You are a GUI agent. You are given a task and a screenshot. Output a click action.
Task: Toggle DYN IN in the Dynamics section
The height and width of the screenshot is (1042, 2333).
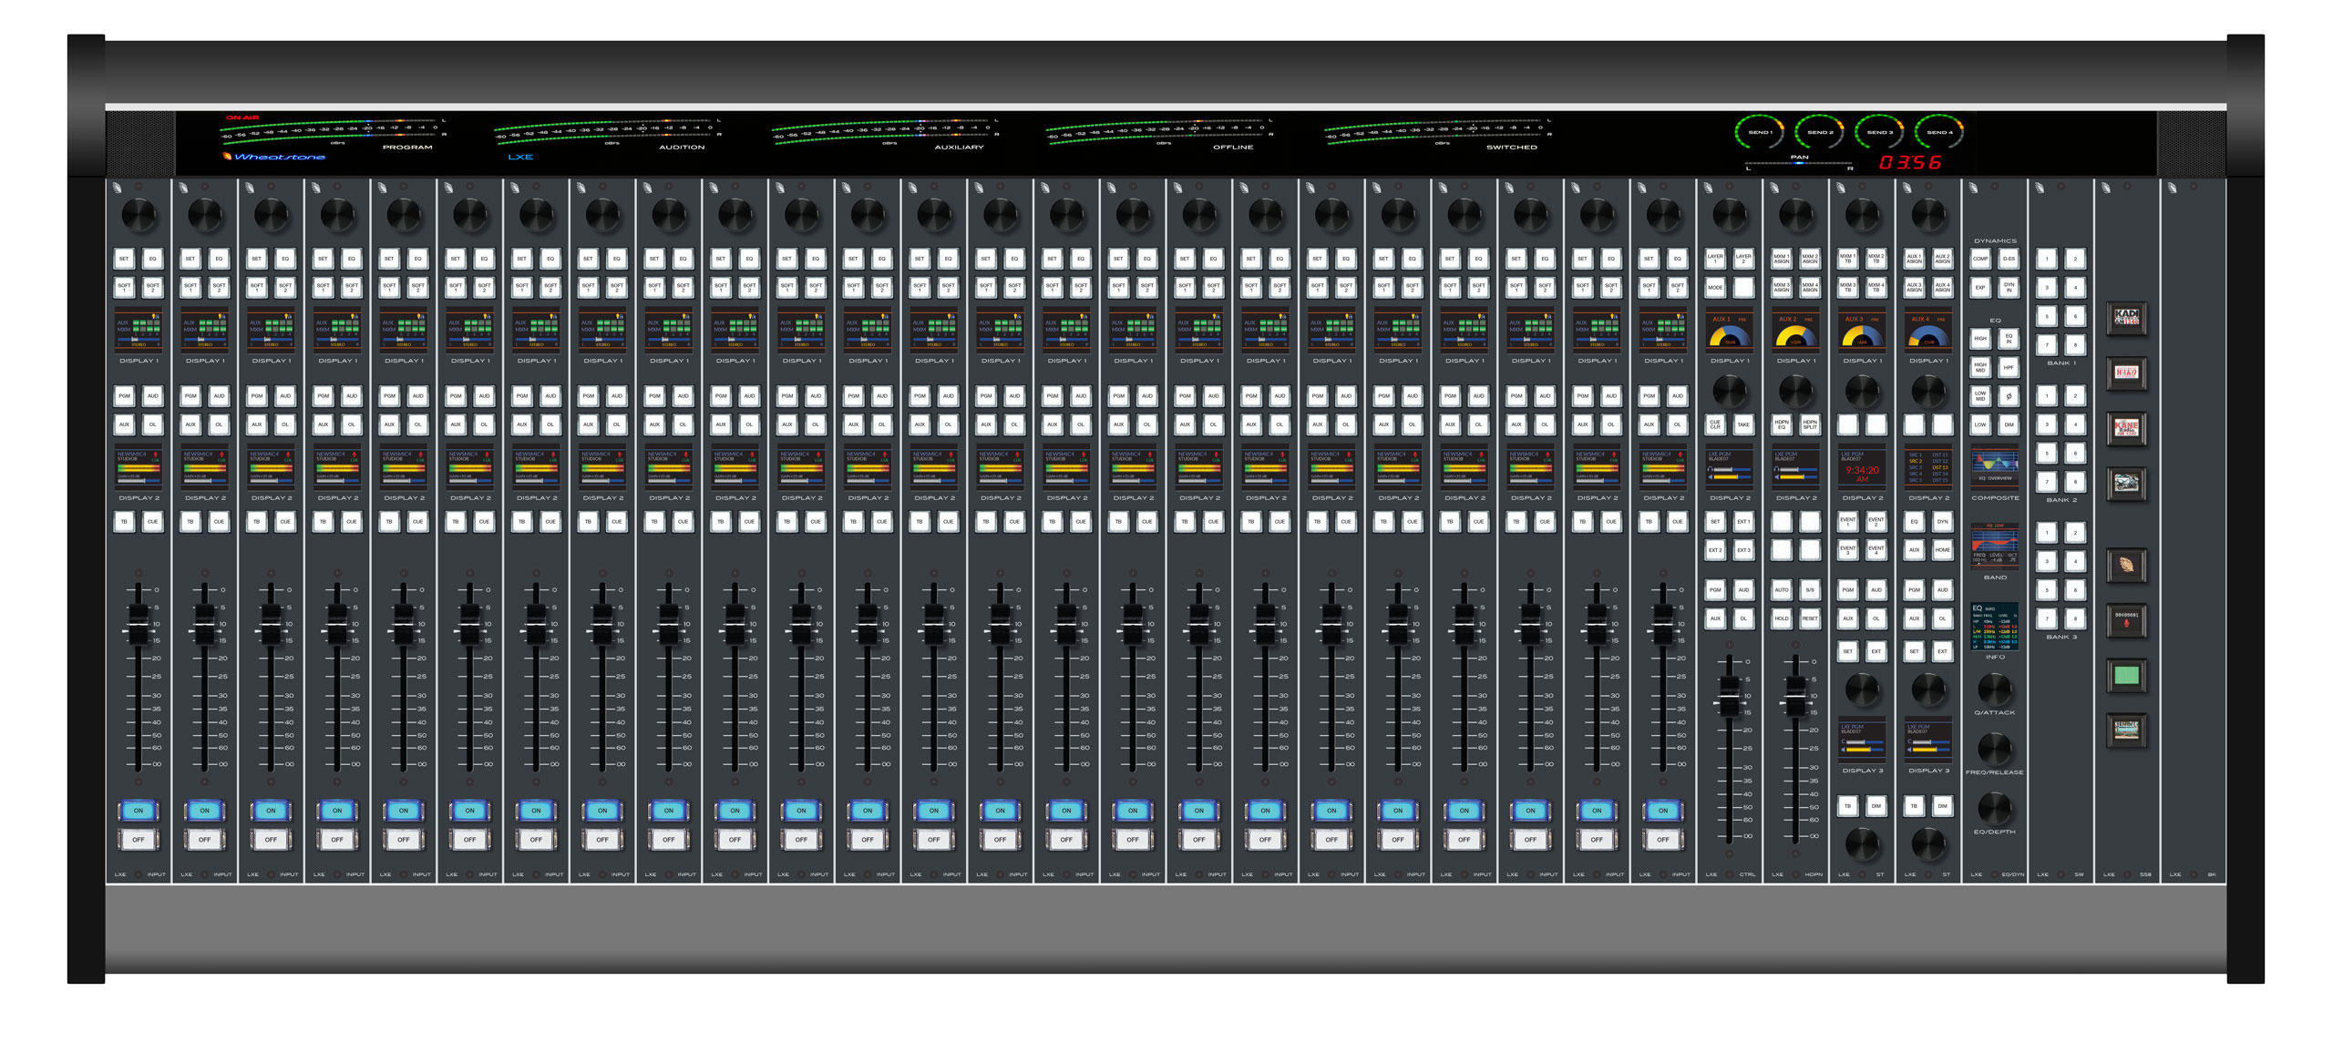(2008, 287)
